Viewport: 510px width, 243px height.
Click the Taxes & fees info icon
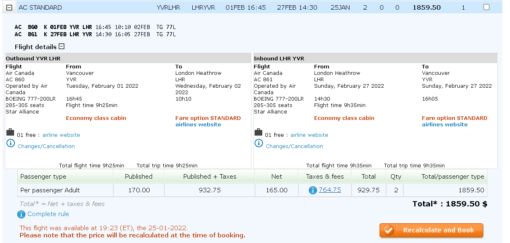[x=313, y=190]
